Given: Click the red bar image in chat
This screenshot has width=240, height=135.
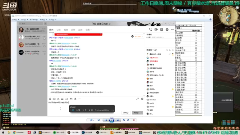Looking at the screenshot, I should 78,34.
